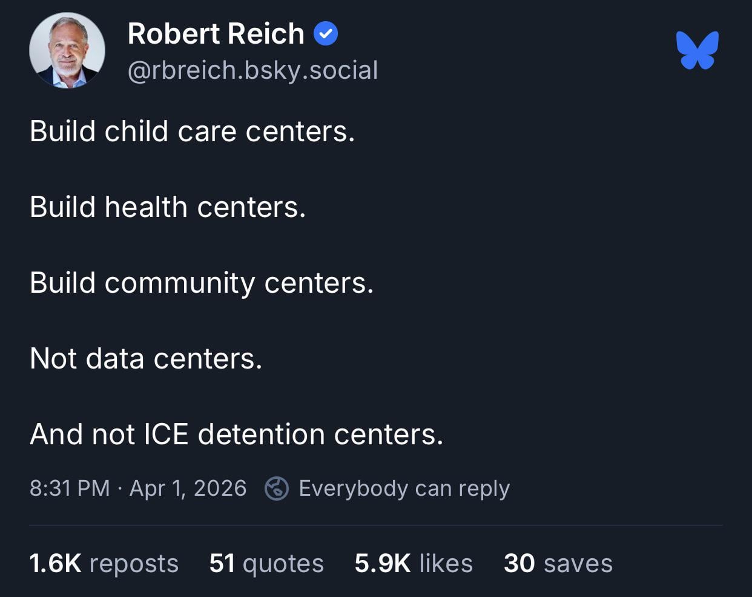The width and height of the screenshot is (752, 597).
Task: Show the 5.9K likes list
Action: tap(414, 563)
